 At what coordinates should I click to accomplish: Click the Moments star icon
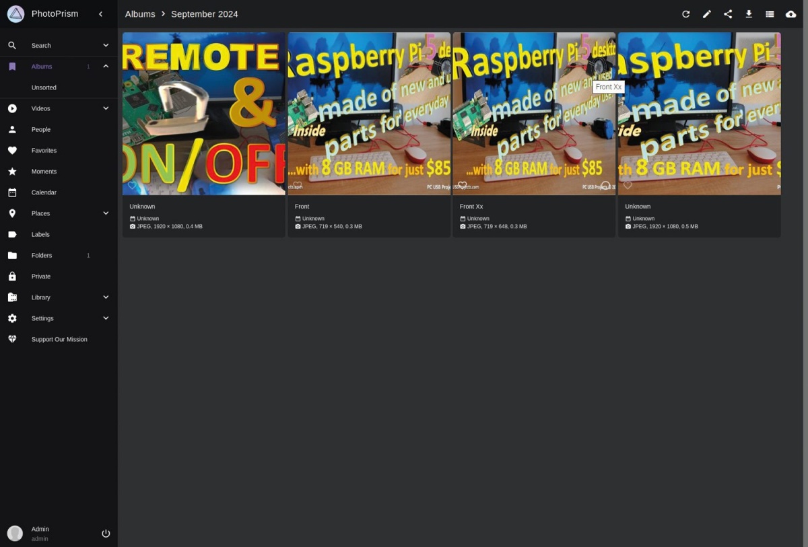click(x=12, y=172)
